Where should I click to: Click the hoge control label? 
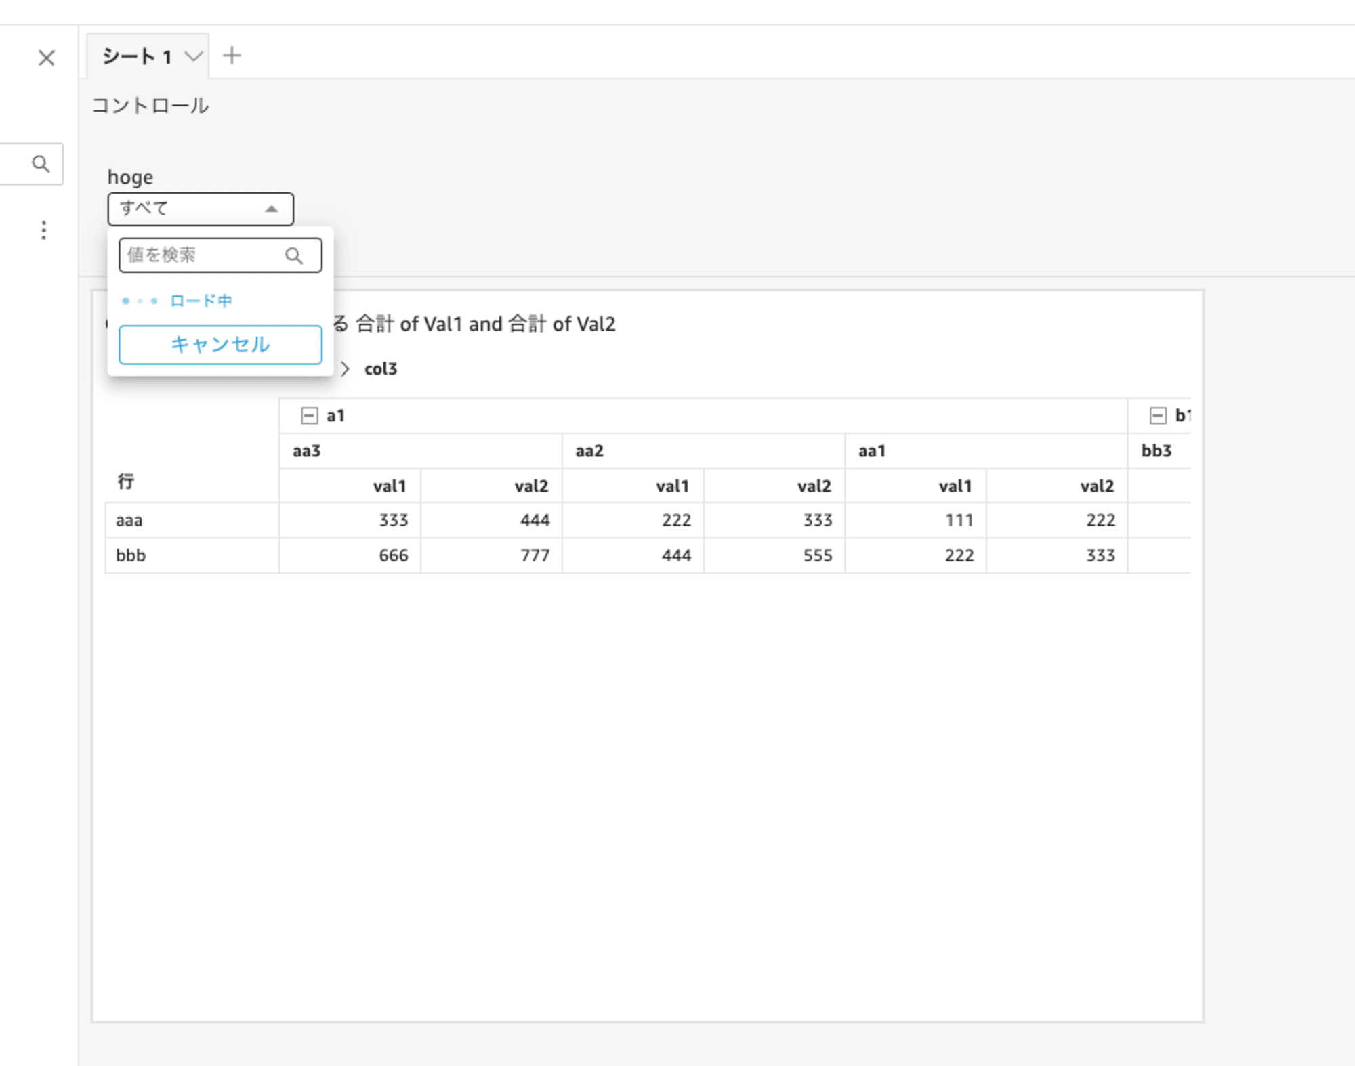pyautogui.click(x=130, y=177)
